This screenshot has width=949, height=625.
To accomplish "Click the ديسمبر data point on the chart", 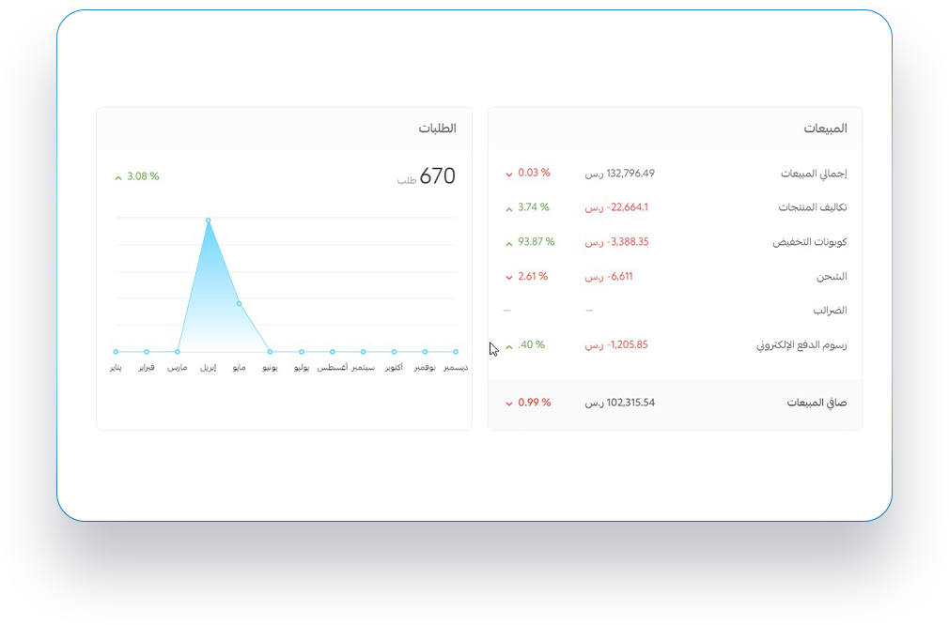I will pyautogui.click(x=456, y=352).
